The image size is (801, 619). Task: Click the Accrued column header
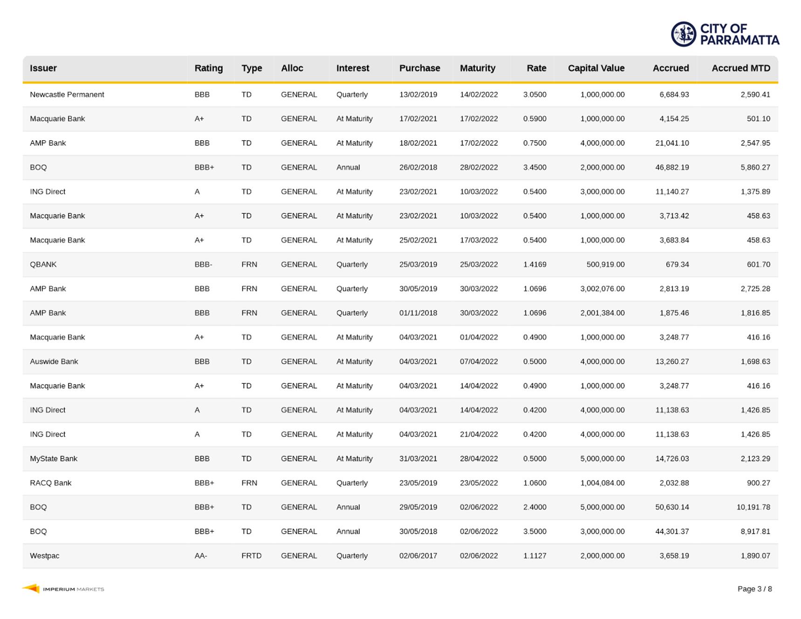(x=671, y=68)
